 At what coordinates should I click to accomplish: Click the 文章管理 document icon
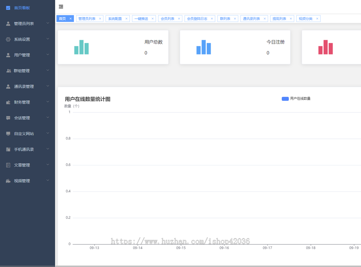point(8,165)
